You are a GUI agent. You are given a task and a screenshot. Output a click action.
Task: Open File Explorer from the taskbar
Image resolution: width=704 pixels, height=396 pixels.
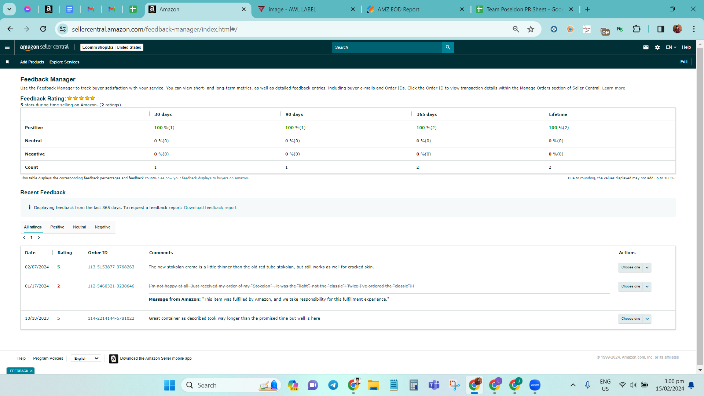pos(373,385)
